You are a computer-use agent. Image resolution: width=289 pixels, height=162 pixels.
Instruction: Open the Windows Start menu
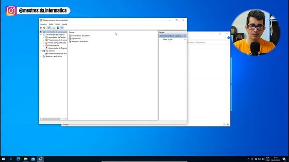[3, 159]
